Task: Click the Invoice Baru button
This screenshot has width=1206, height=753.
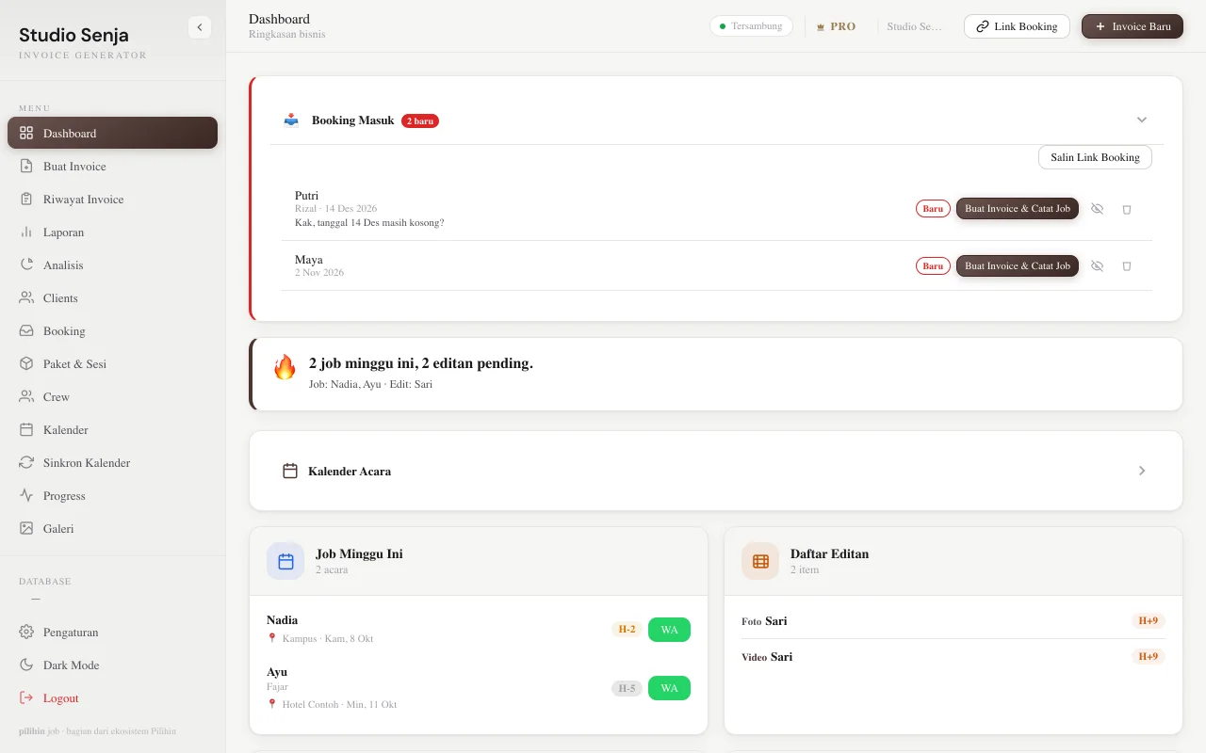Action: pyautogui.click(x=1132, y=26)
